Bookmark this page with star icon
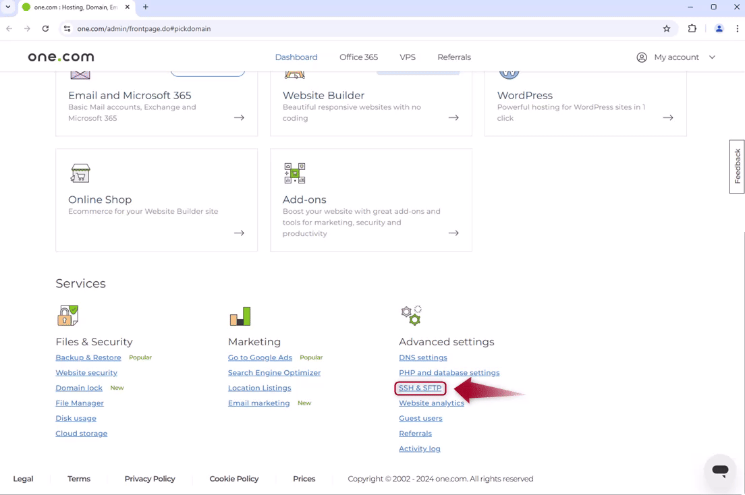The height and width of the screenshot is (495, 745). point(667,29)
